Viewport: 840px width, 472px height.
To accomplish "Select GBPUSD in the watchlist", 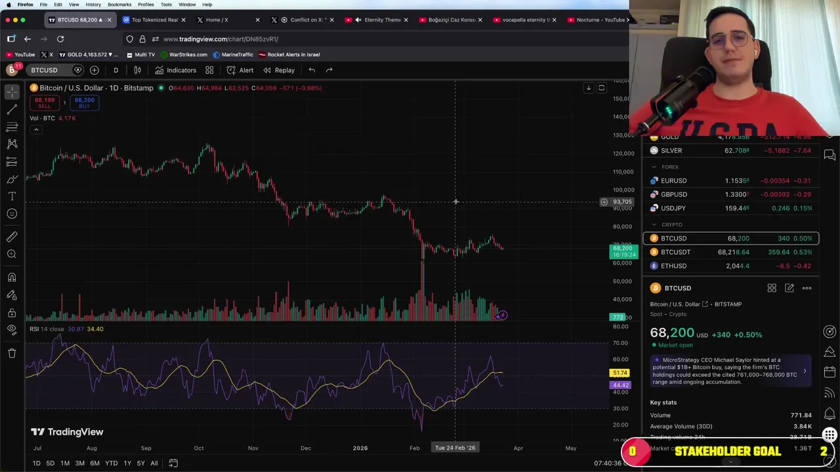I will point(731,195).
